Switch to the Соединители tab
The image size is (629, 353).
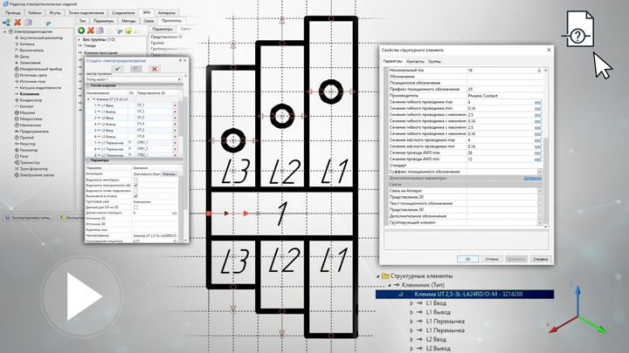123,13
